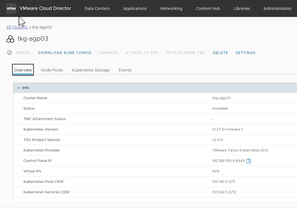Open the Libraries section
The width and height of the screenshot is (297, 208).
[x=241, y=8]
